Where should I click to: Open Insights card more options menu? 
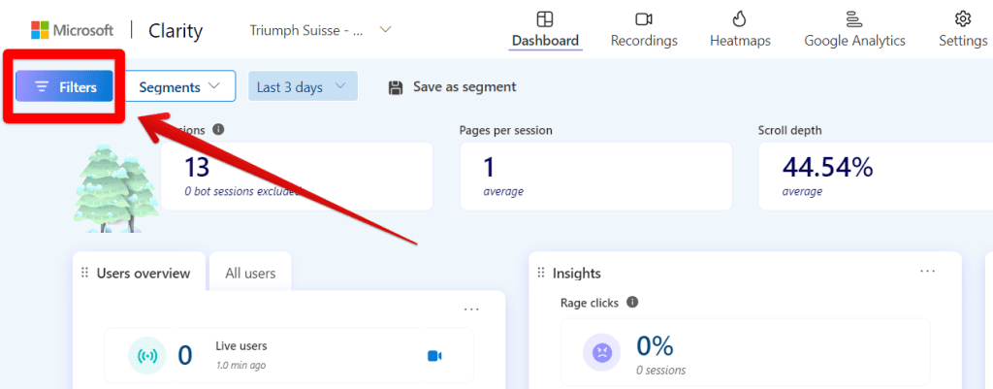tap(928, 271)
